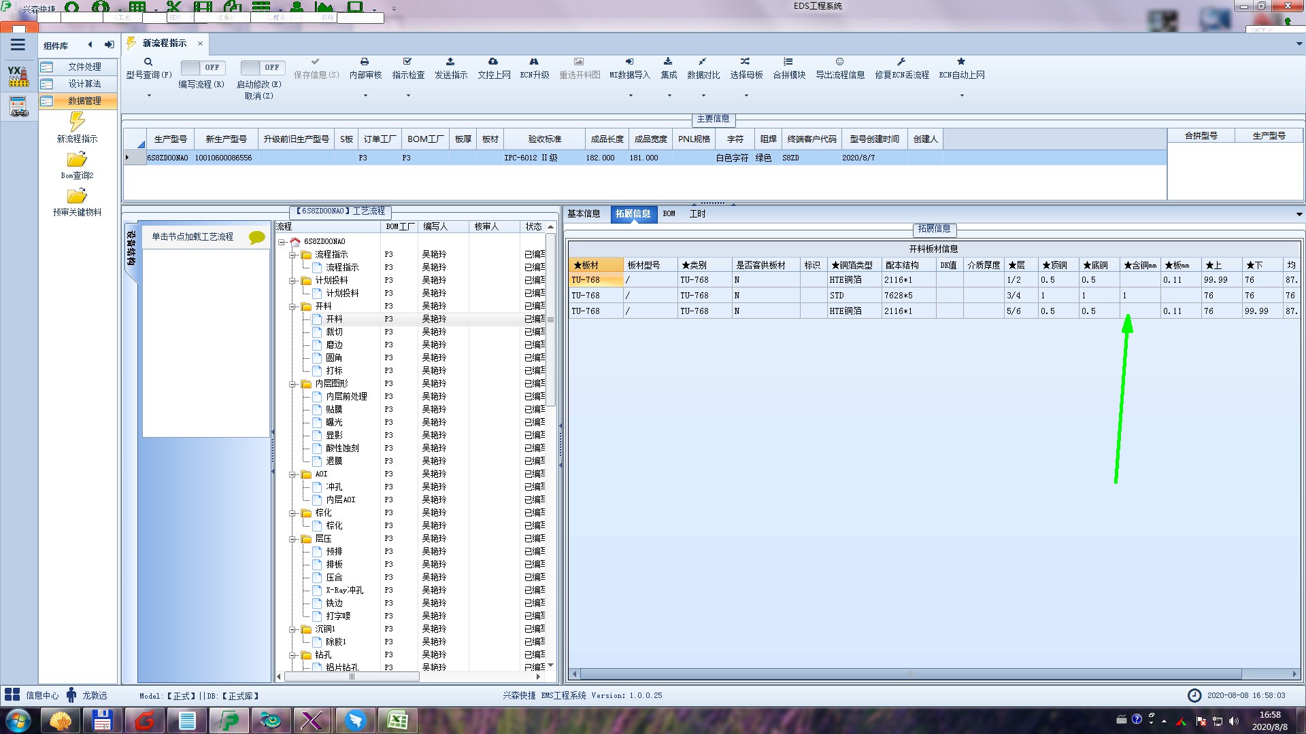Select the 酸性蚀刻 tree node
Screen dimensions: 1306x734
click(341, 448)
